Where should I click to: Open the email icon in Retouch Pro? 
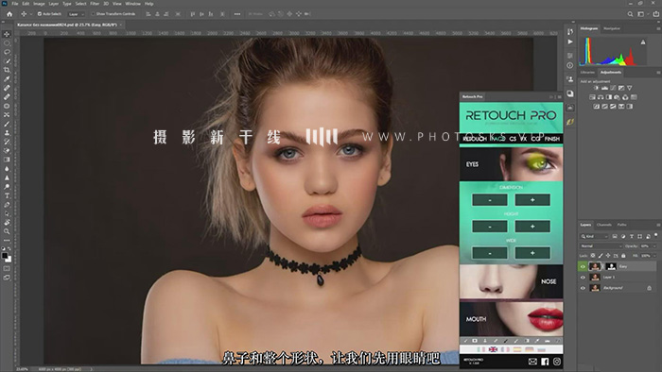click(x=532, y=362)
